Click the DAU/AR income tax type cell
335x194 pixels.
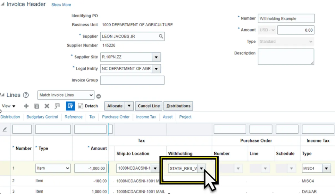pyautogui.click(x=309, y=192)
